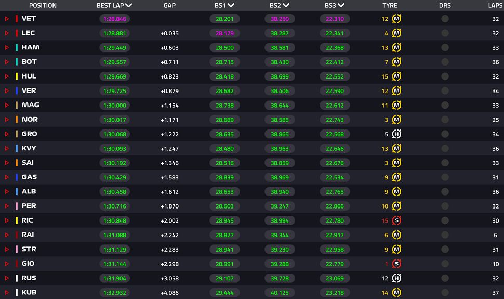Click the medium tyre icon for HAM
Image resolution: width=504 pixels, height=299 pixels.
396,48
